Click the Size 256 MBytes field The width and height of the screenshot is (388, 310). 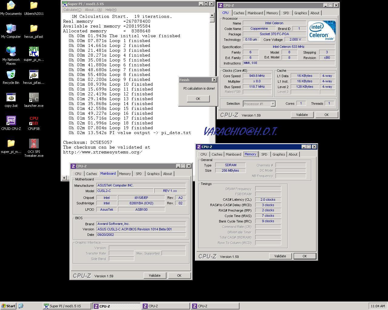coord(230,170)
